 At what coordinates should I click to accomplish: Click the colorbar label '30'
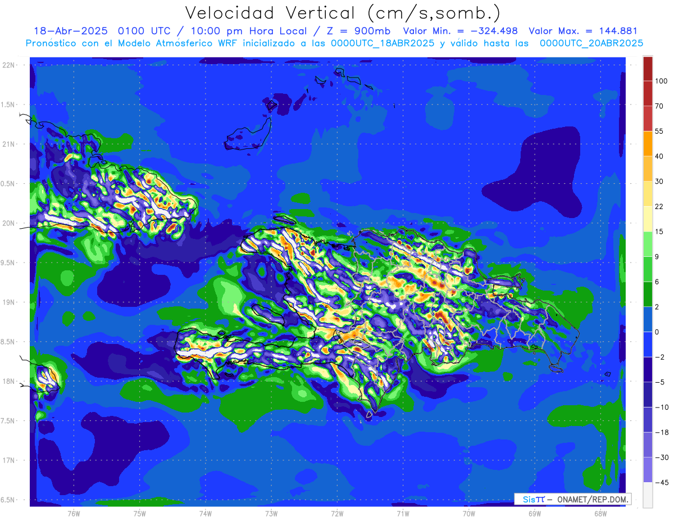coord(659,182)
